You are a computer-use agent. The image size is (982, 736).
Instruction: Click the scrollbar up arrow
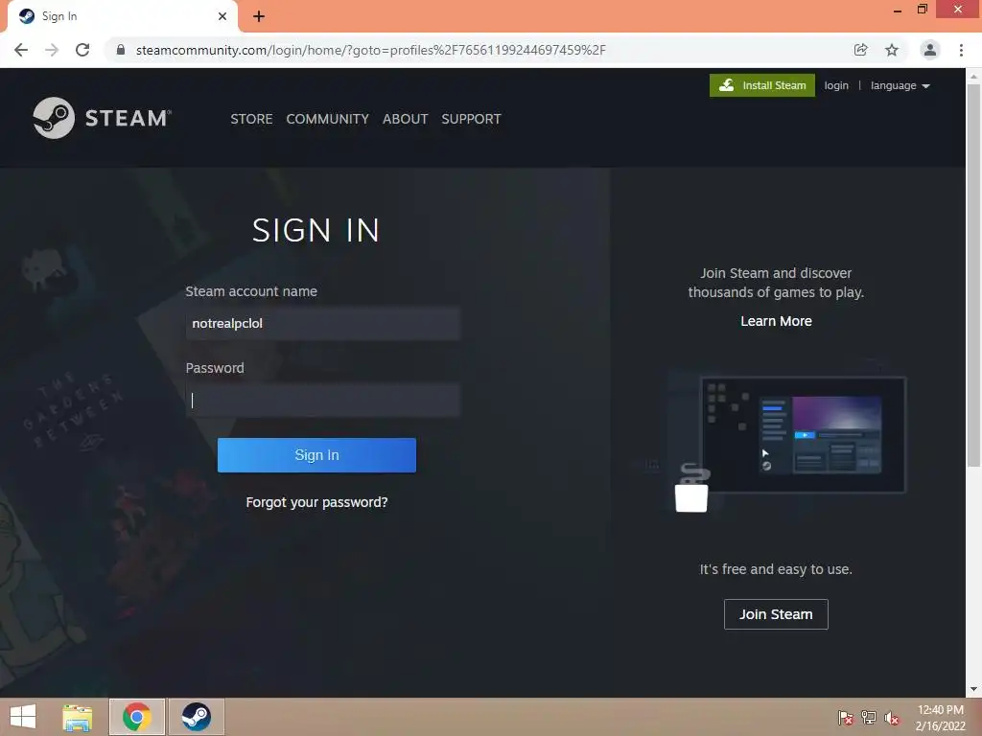pyautogui.click(x=973, y=77)
